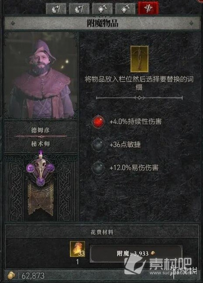
Task: Select the +12.0%易伤伤害 affix radio button
Action: point(98,168)
